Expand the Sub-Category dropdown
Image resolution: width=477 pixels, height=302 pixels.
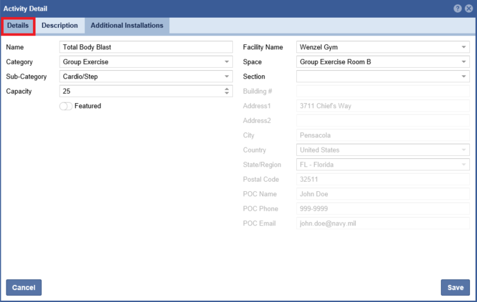coord(227,77)
